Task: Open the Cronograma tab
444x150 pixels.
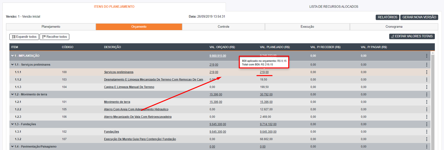Action: pyautogui.click(x=394, y=27)
